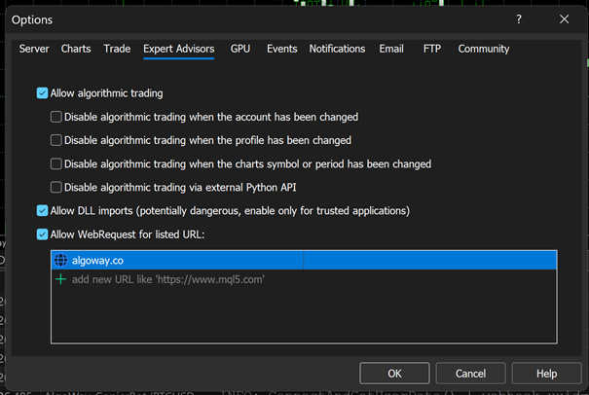Check disable trading via external Python API

[x=55, y=188]
